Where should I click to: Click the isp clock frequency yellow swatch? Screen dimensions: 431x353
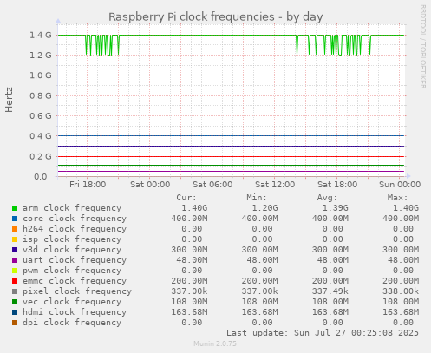[x=15, y=239]
